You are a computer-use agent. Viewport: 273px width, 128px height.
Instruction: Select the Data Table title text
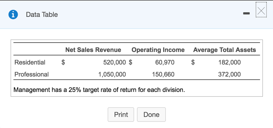click(x=42, y=14)
